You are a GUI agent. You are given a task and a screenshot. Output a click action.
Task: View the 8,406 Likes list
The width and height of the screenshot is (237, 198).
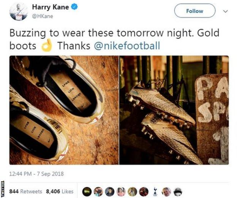[x=60, y=192]
